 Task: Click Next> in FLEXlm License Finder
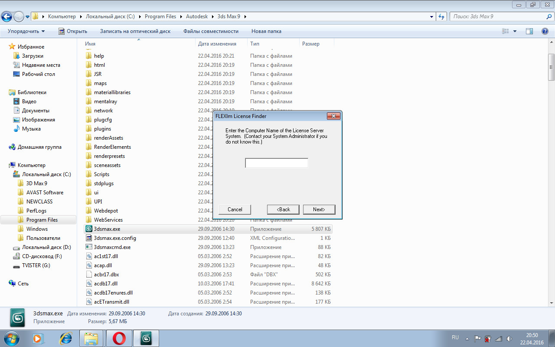point(319,210)
